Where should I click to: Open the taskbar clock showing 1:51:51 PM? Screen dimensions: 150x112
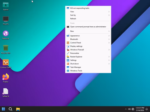tap(140, 109)
